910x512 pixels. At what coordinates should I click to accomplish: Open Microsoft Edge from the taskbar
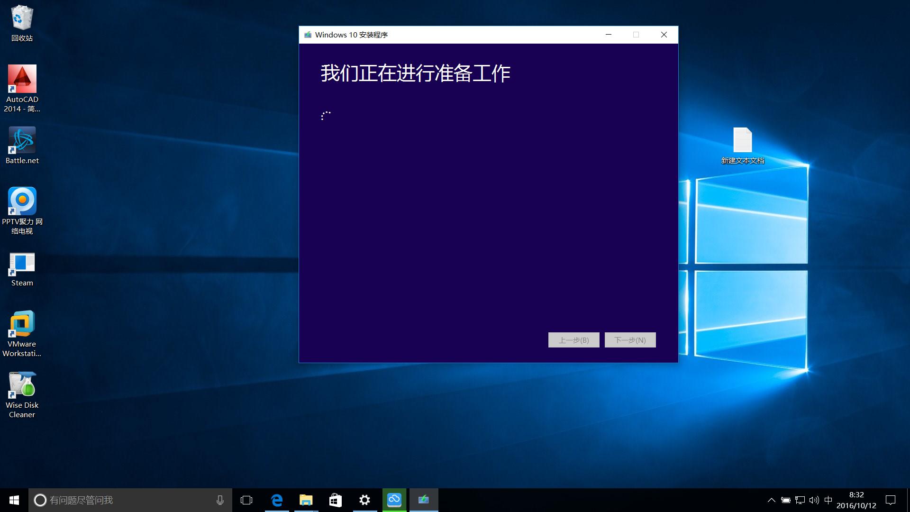click(x=277, y=500)
